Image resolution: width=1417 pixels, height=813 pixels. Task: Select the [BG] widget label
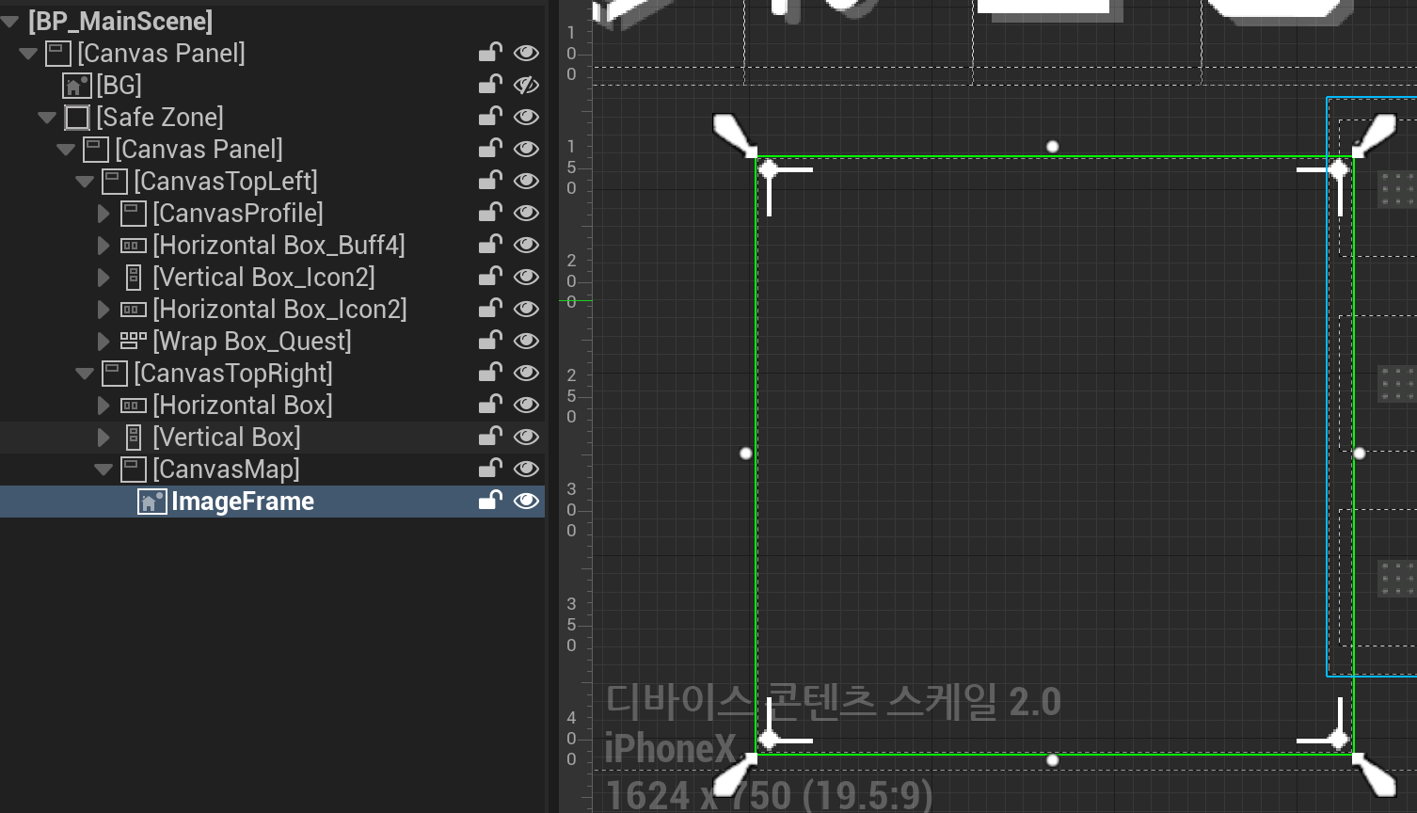point(119,86)
